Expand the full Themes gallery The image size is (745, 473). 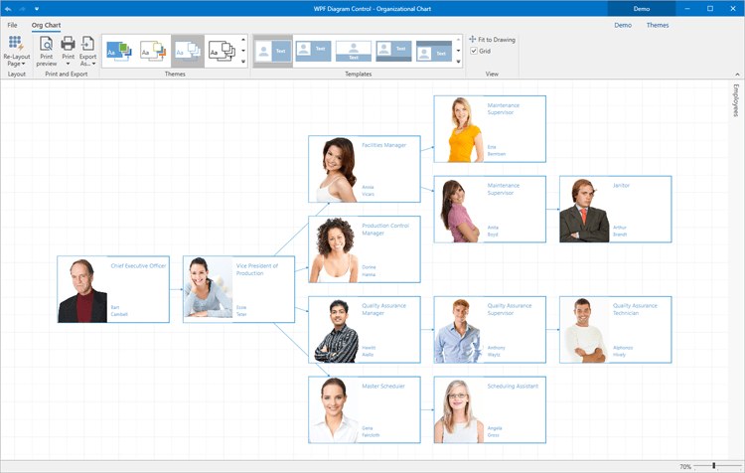pyautogui.click(x=243, y=62)
